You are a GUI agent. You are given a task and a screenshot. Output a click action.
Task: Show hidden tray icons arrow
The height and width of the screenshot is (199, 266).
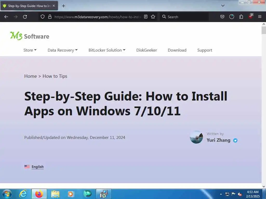pyautogui.click(x=221, y=194)
